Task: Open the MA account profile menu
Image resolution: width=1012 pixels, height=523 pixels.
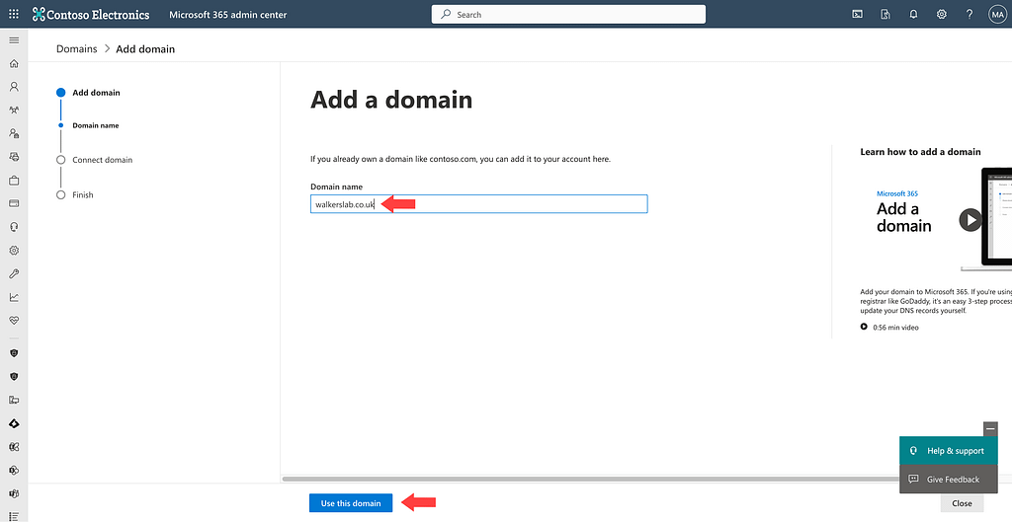Action: [x=996, y=15]
